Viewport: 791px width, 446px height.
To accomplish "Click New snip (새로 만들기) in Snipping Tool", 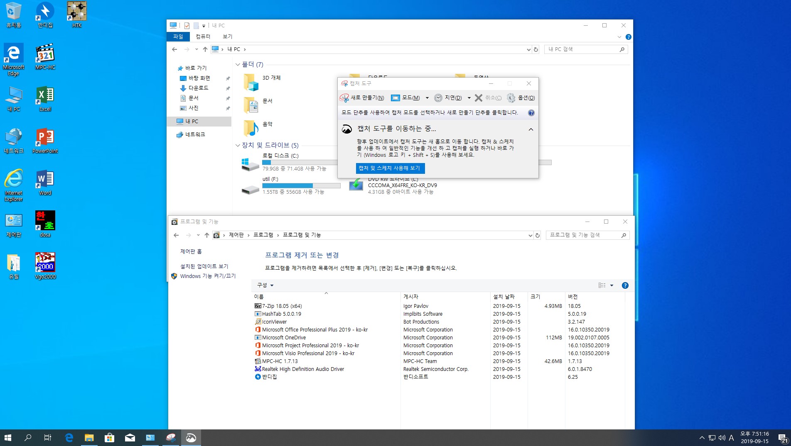I will pyautogui.click(x=362, y=98).
